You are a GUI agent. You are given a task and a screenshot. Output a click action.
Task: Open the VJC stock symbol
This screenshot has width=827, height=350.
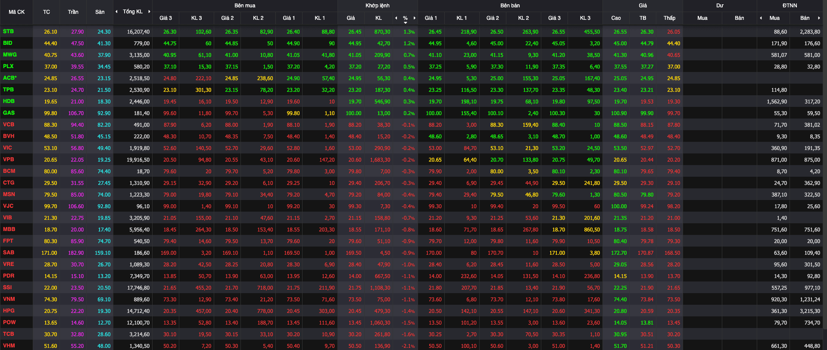point(9,206)
